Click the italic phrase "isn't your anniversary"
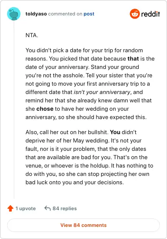This screenshot has width=167, height=239. 102,92
